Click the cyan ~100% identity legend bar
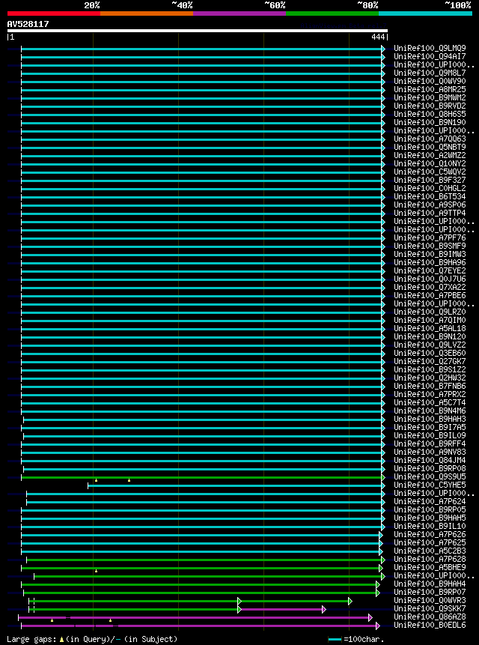Viewport: 479px width, 645px height. pyautogui.click(x=425, y=13)
